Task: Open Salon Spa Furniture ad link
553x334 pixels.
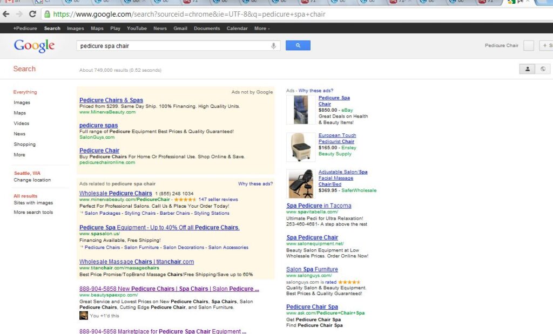Action: click(x=312, y=270)
